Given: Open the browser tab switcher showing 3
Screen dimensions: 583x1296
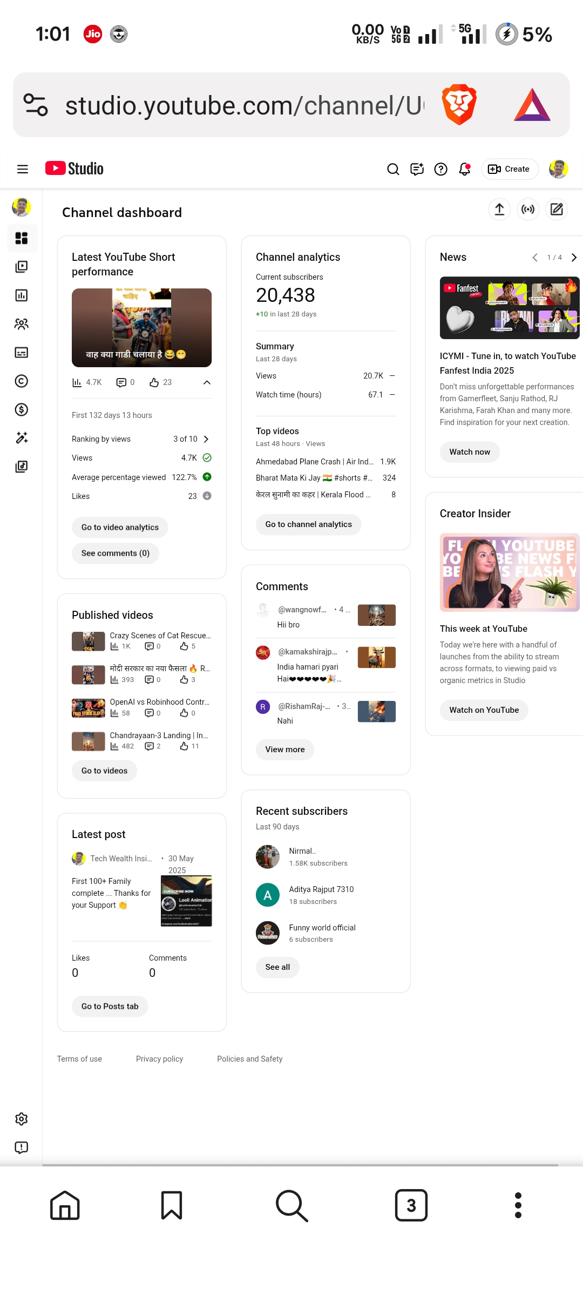Looking at the screenshot, I should (x=411, y=1205).
